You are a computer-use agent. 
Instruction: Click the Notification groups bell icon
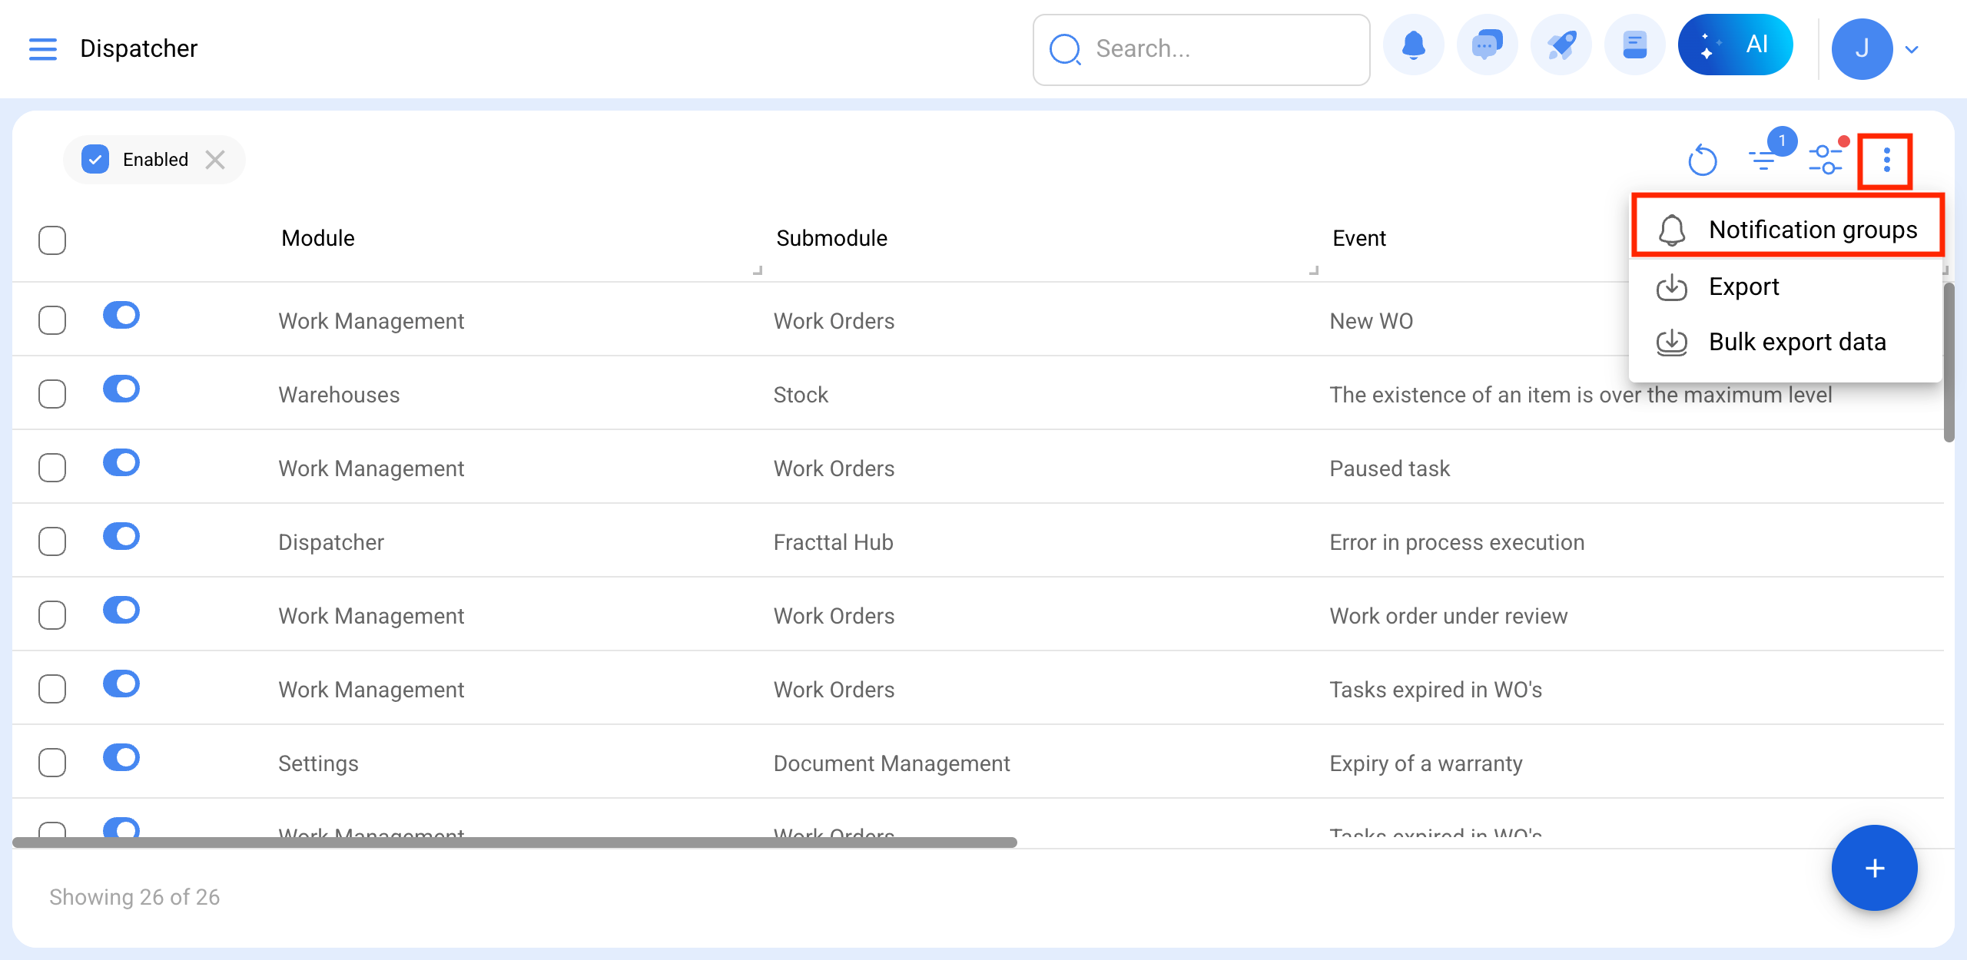(x=1671, y=230)
